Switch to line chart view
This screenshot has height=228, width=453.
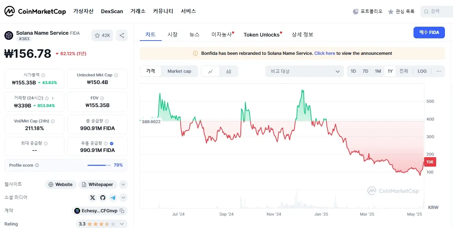(x=210, y=71)
